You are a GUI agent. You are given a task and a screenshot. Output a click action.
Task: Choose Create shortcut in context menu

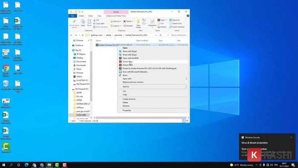153,99
